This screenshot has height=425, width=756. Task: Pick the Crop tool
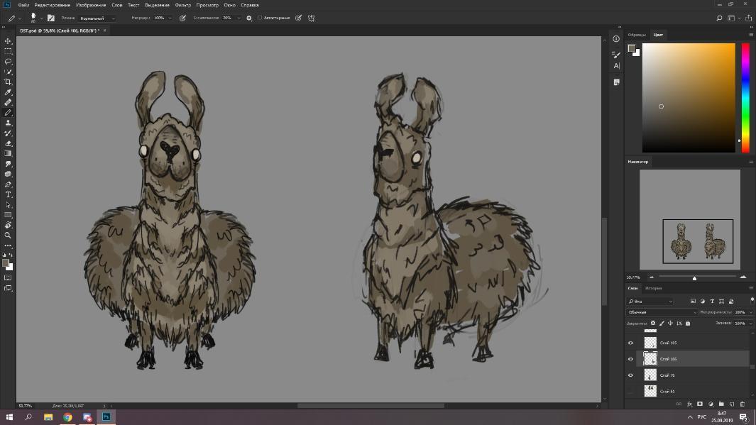coord(9,82)
